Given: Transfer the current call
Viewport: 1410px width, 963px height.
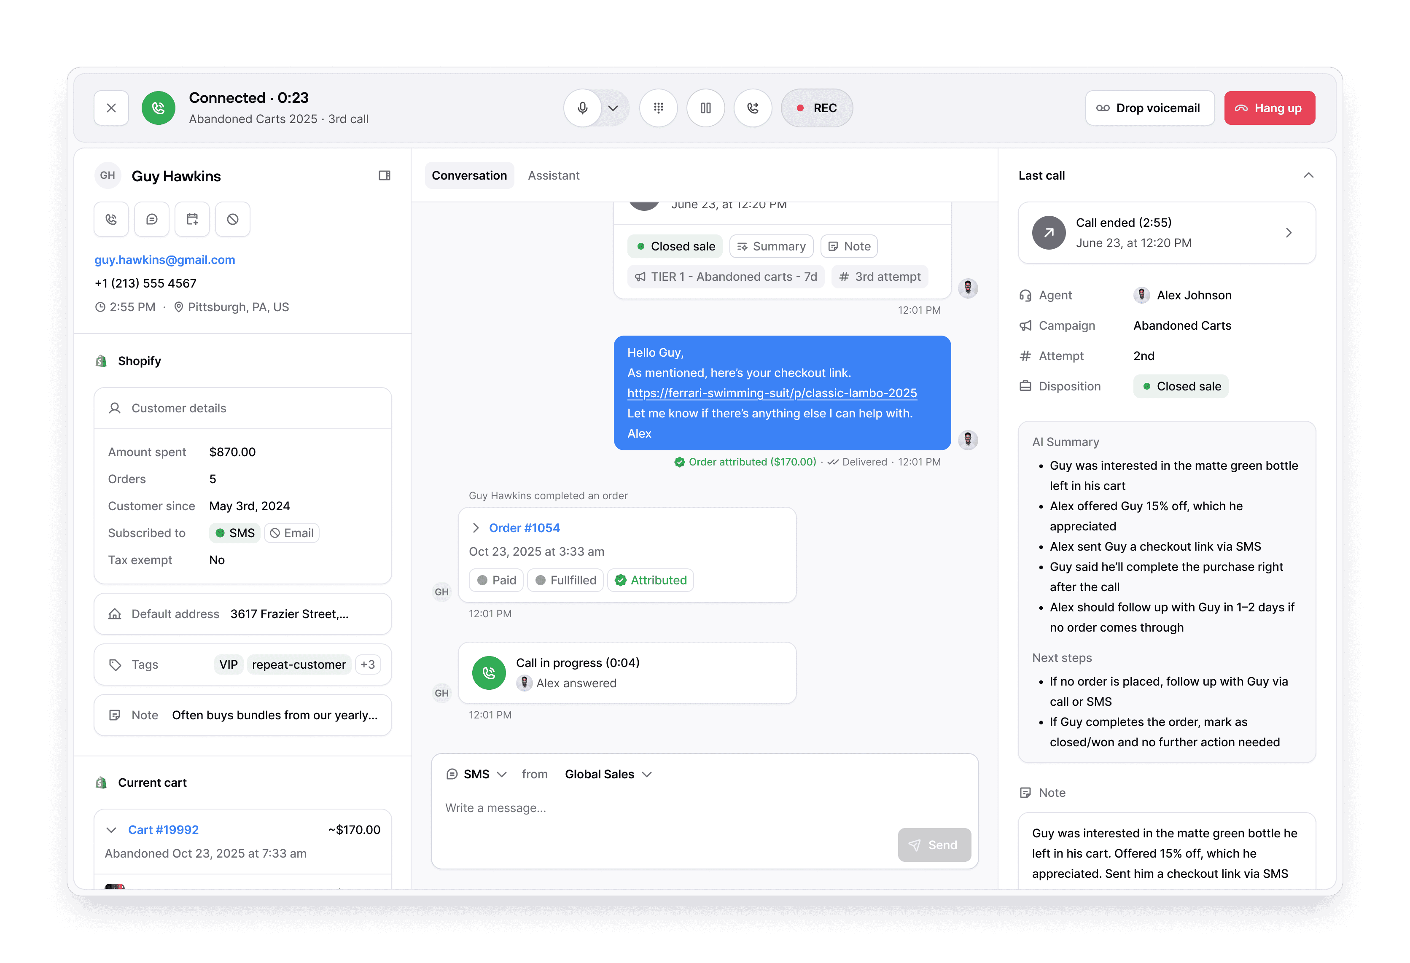Looking at the screenshot, I should (x=752, y=108).
